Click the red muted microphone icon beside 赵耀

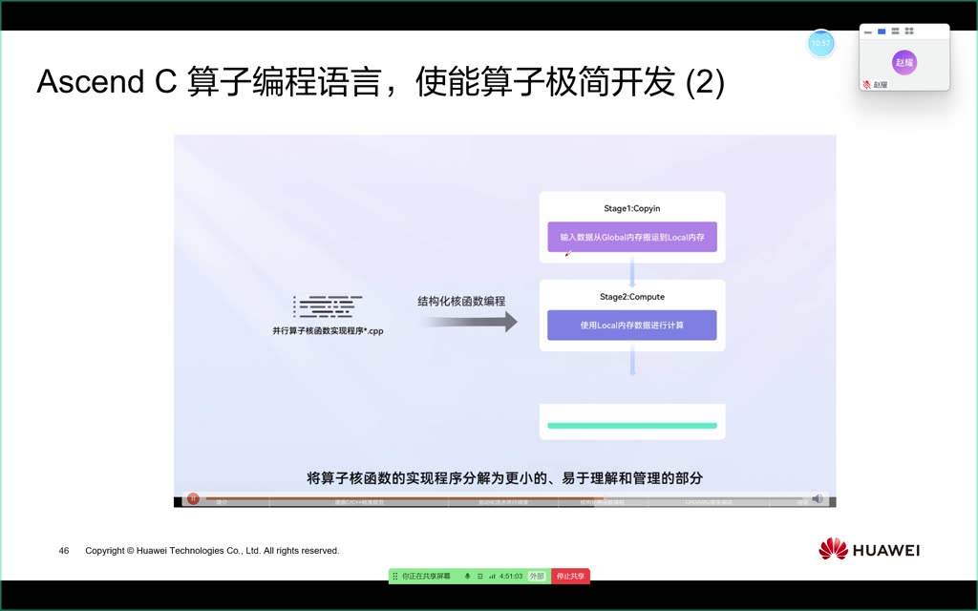866,84
